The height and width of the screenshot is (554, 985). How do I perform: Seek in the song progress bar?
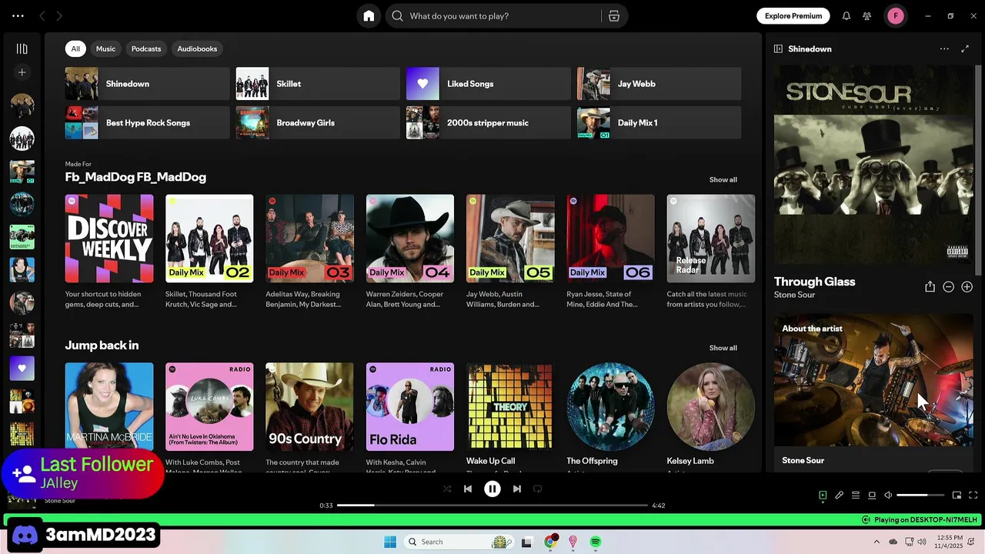pos(492,506)
